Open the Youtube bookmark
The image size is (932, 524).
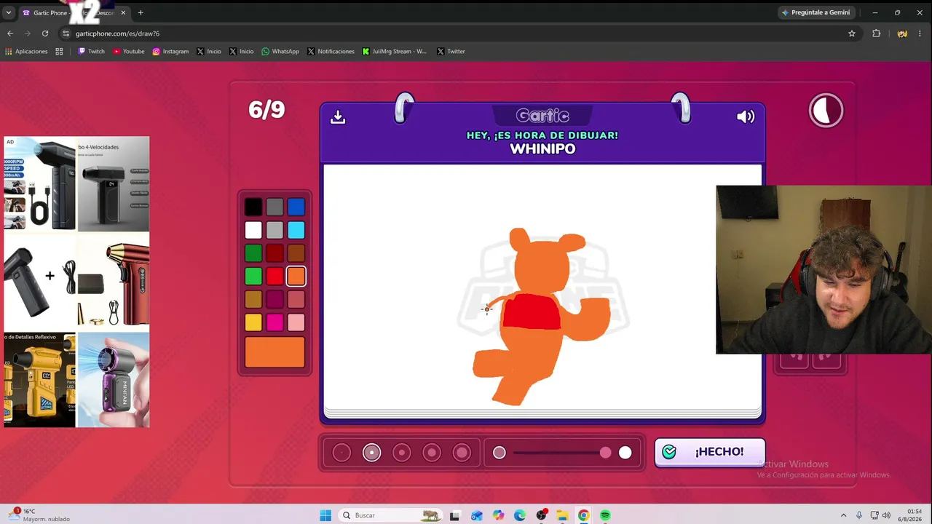coord(129,52)
